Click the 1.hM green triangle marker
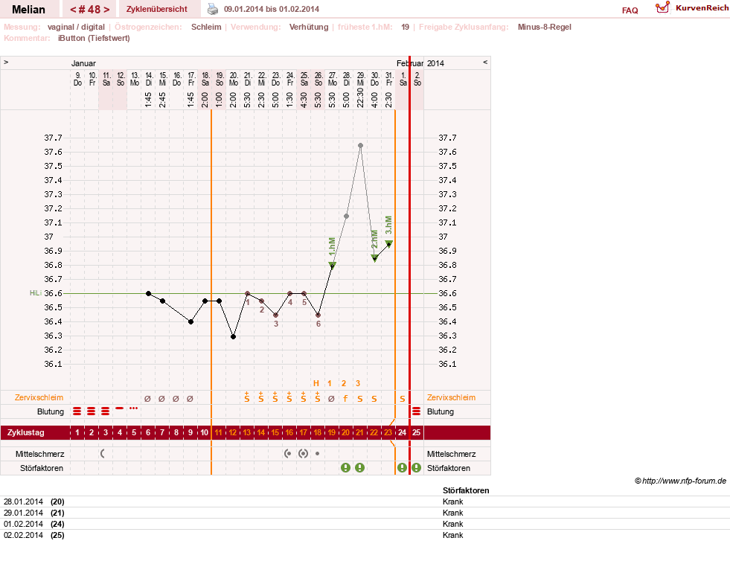Image resolution: width=730 pixels, height=564 pixels. [x=333, y=265]
